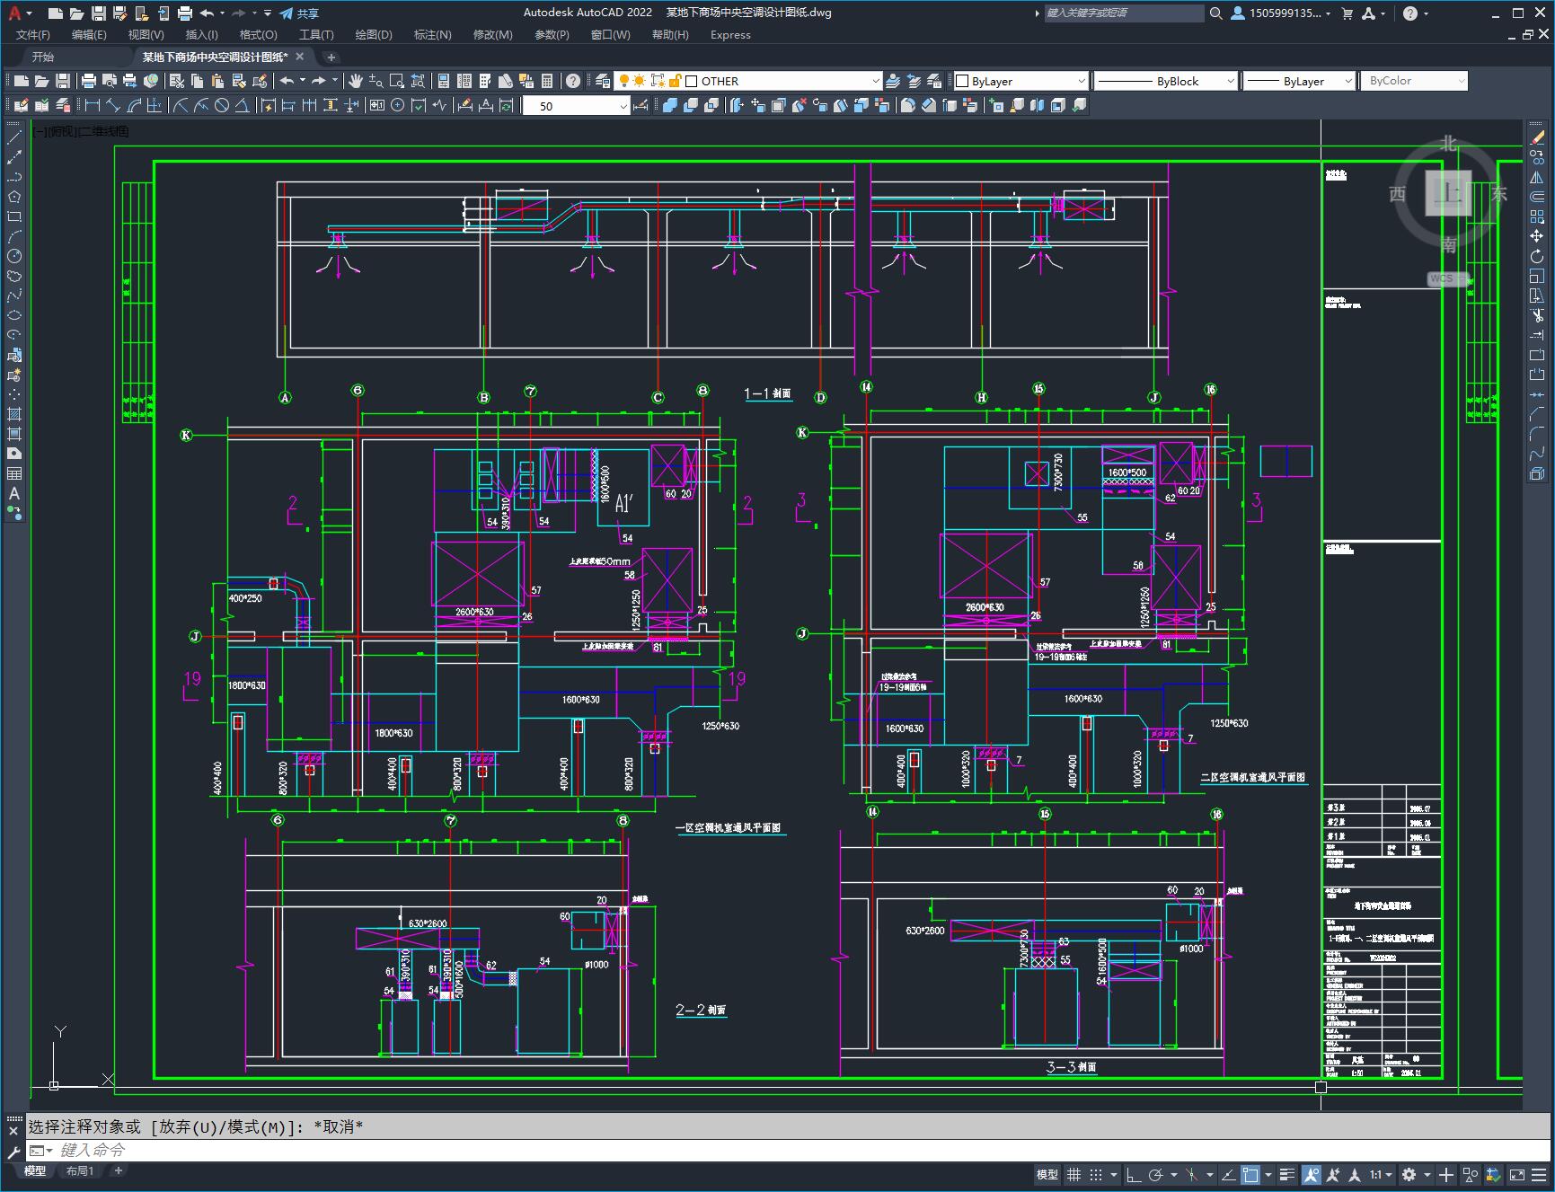Click the Share (共享) button
This screenshot has width=1555, height=1192.
click(299, 13)
